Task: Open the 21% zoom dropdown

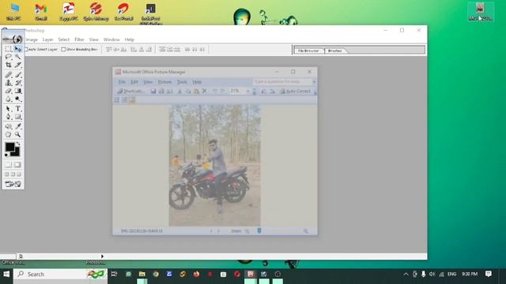Action: pos(247,92)
